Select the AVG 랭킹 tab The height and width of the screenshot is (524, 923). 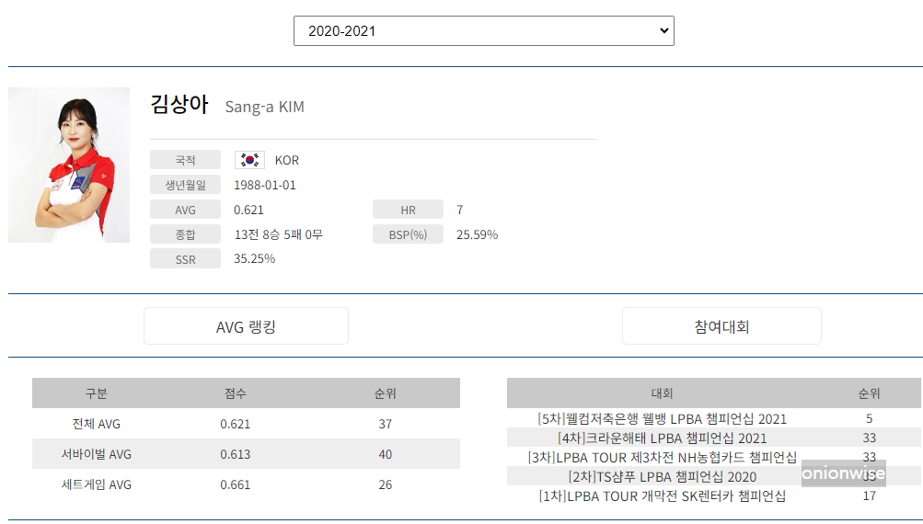pyautogui.click(x=246, y=326)
